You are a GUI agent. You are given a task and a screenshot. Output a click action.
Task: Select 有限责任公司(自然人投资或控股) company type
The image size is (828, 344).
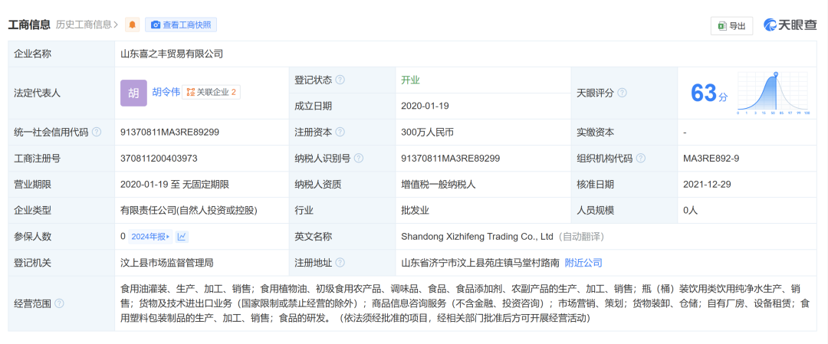pos(189,211)
